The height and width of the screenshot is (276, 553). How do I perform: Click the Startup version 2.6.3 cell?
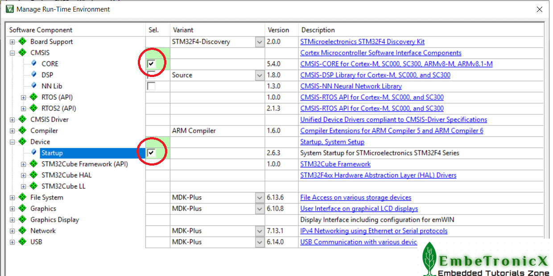[282, 153]
